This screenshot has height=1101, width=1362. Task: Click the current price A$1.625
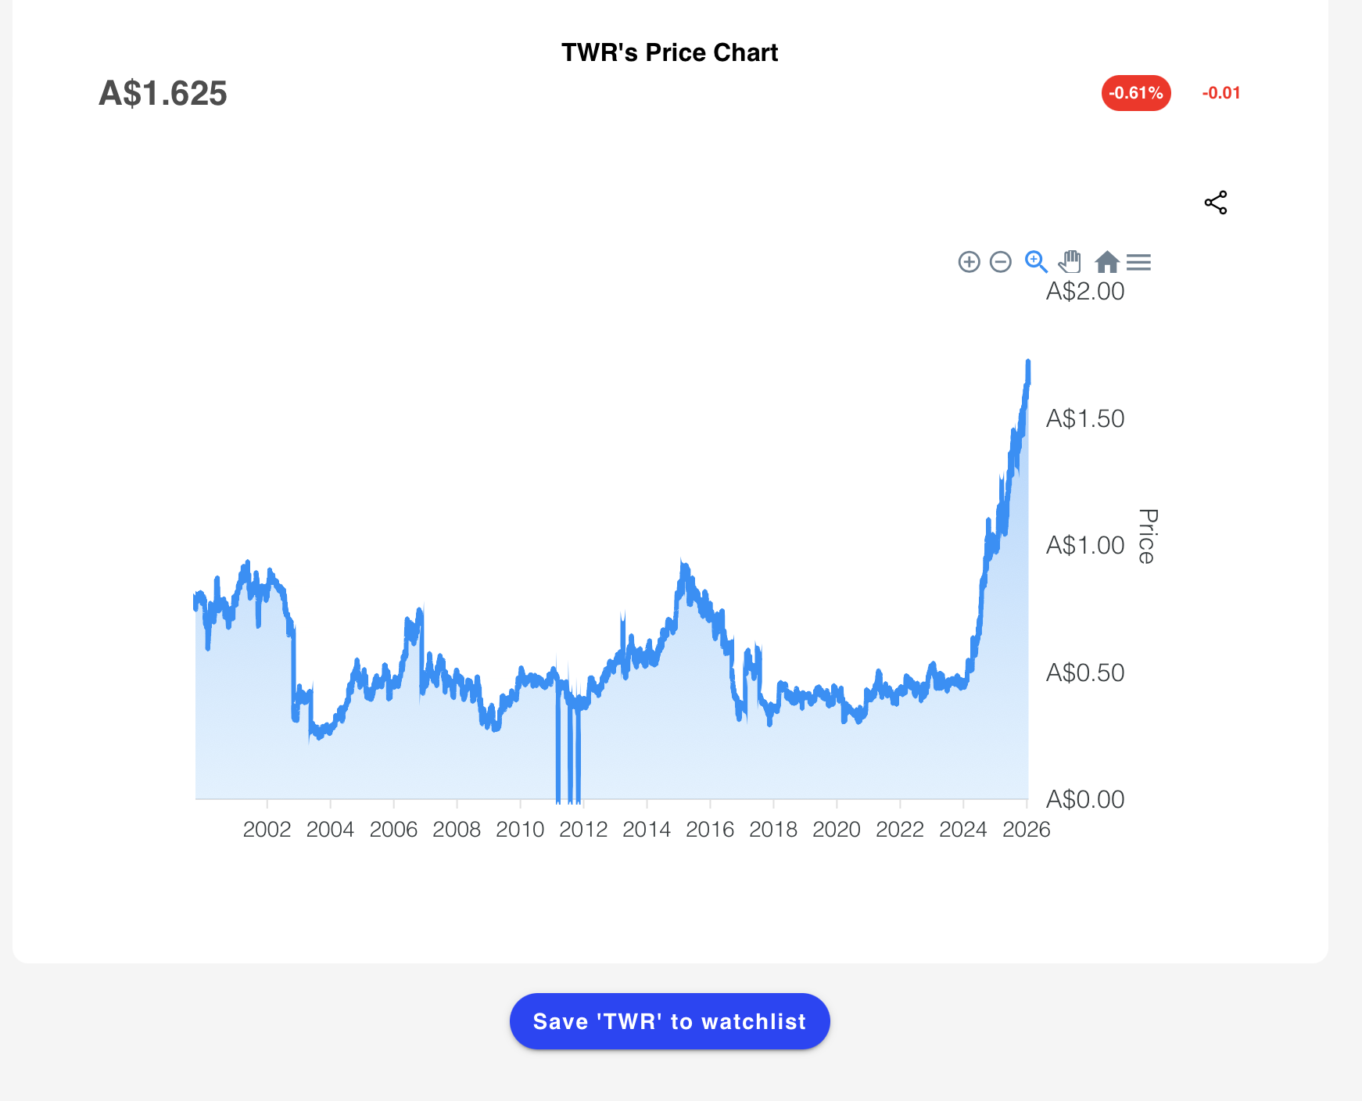(x=162, y=94)
